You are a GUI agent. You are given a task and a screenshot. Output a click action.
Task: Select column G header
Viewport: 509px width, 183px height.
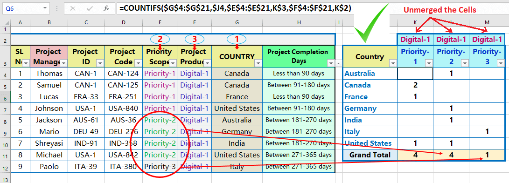coord(237,22)
